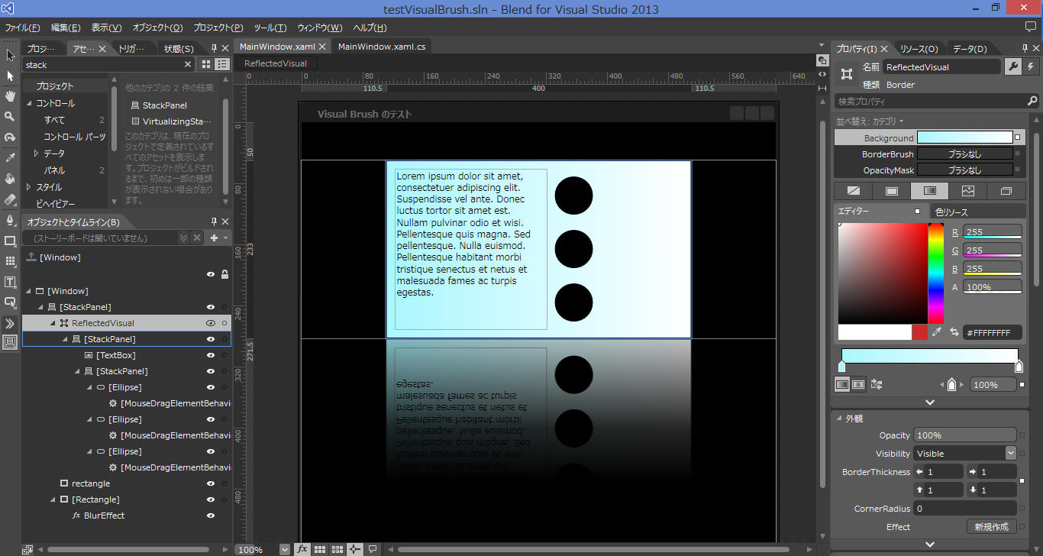Viewport: 1043px width, 556px height.
Task: Show properties view with wrench icon
Action: click(x=1012, y=66)
